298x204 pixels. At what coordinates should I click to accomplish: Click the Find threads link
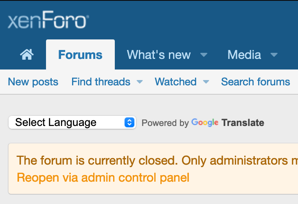point(101,82)
